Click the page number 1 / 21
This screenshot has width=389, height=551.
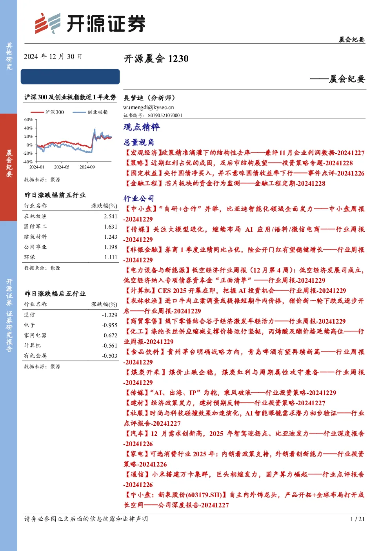tap(357, 519)
